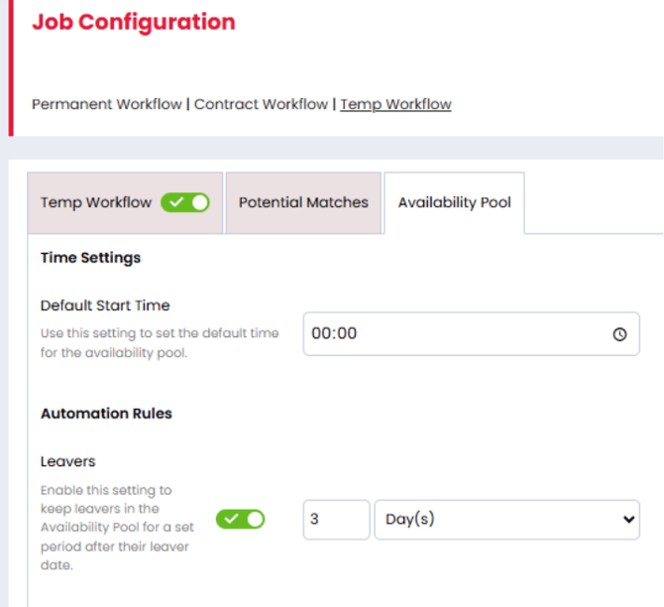Open the Permanent Workflow link

click(107, 104)
